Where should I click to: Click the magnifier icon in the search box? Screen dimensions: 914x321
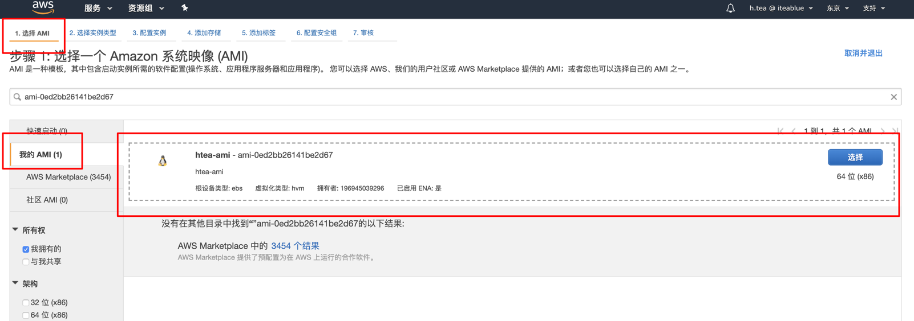[17, 97]
